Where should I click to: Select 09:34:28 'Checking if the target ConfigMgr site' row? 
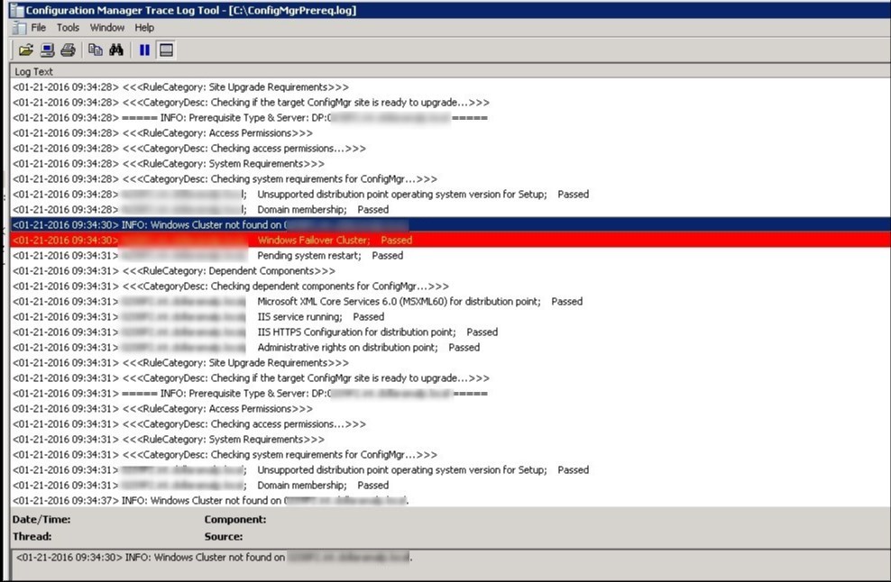pos(450,102)
